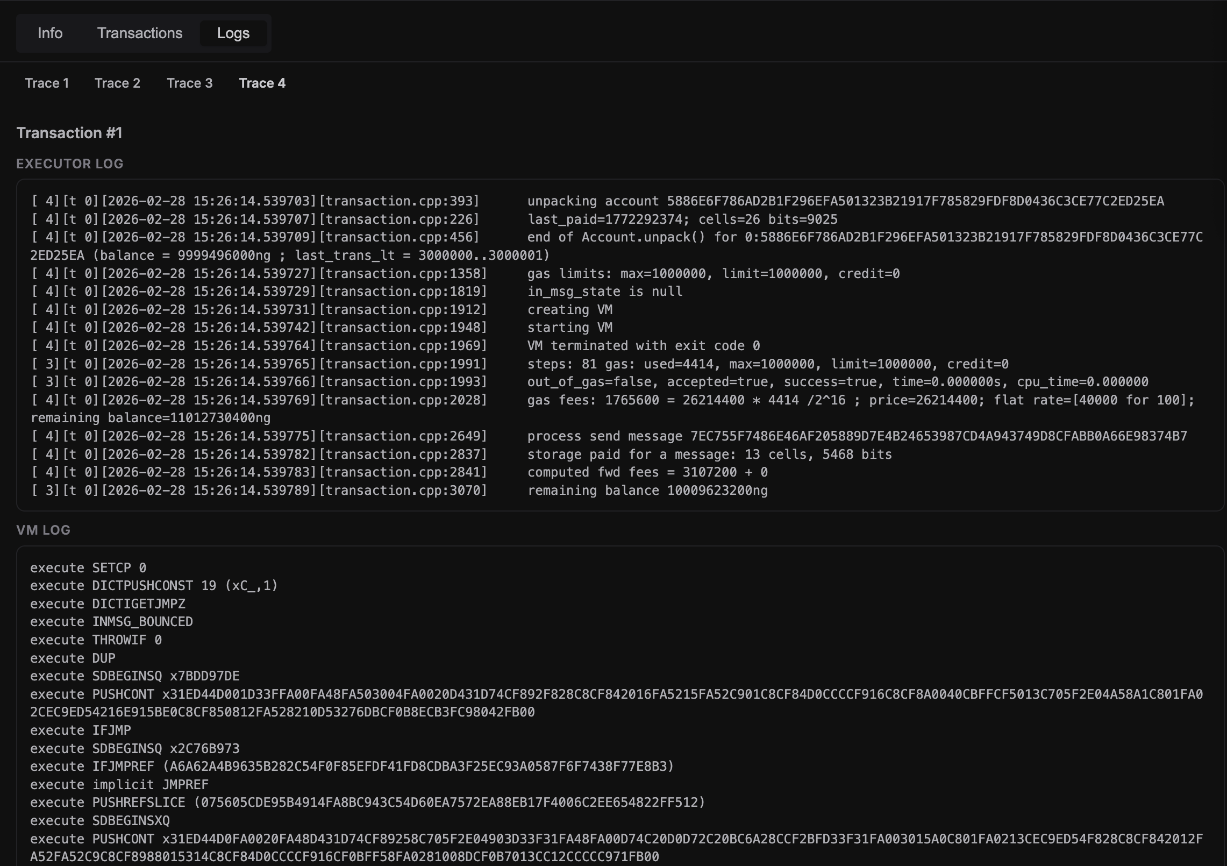Click the execute INMSG_BOUNCED log line
Image resolution: width=1227 pixels, height=866 pixels.
pos(111,622)
